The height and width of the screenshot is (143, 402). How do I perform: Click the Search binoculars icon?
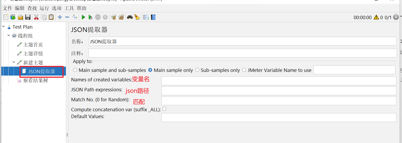[x=130, y=17]
